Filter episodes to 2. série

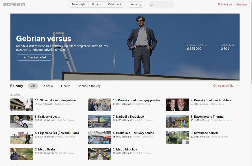pos(48,86)
